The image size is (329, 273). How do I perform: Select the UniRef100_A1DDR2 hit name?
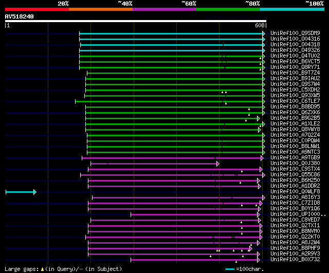295,186
